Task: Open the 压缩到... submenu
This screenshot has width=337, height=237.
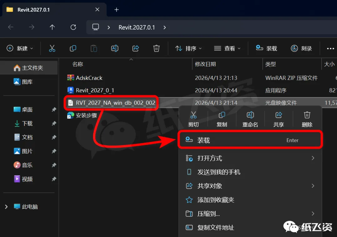Action: (250, 214)
